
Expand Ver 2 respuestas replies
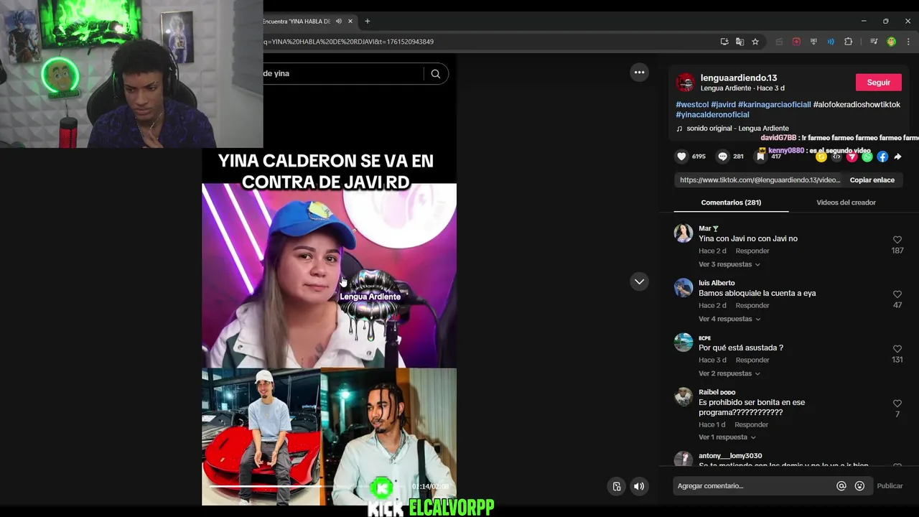(729, 373)
